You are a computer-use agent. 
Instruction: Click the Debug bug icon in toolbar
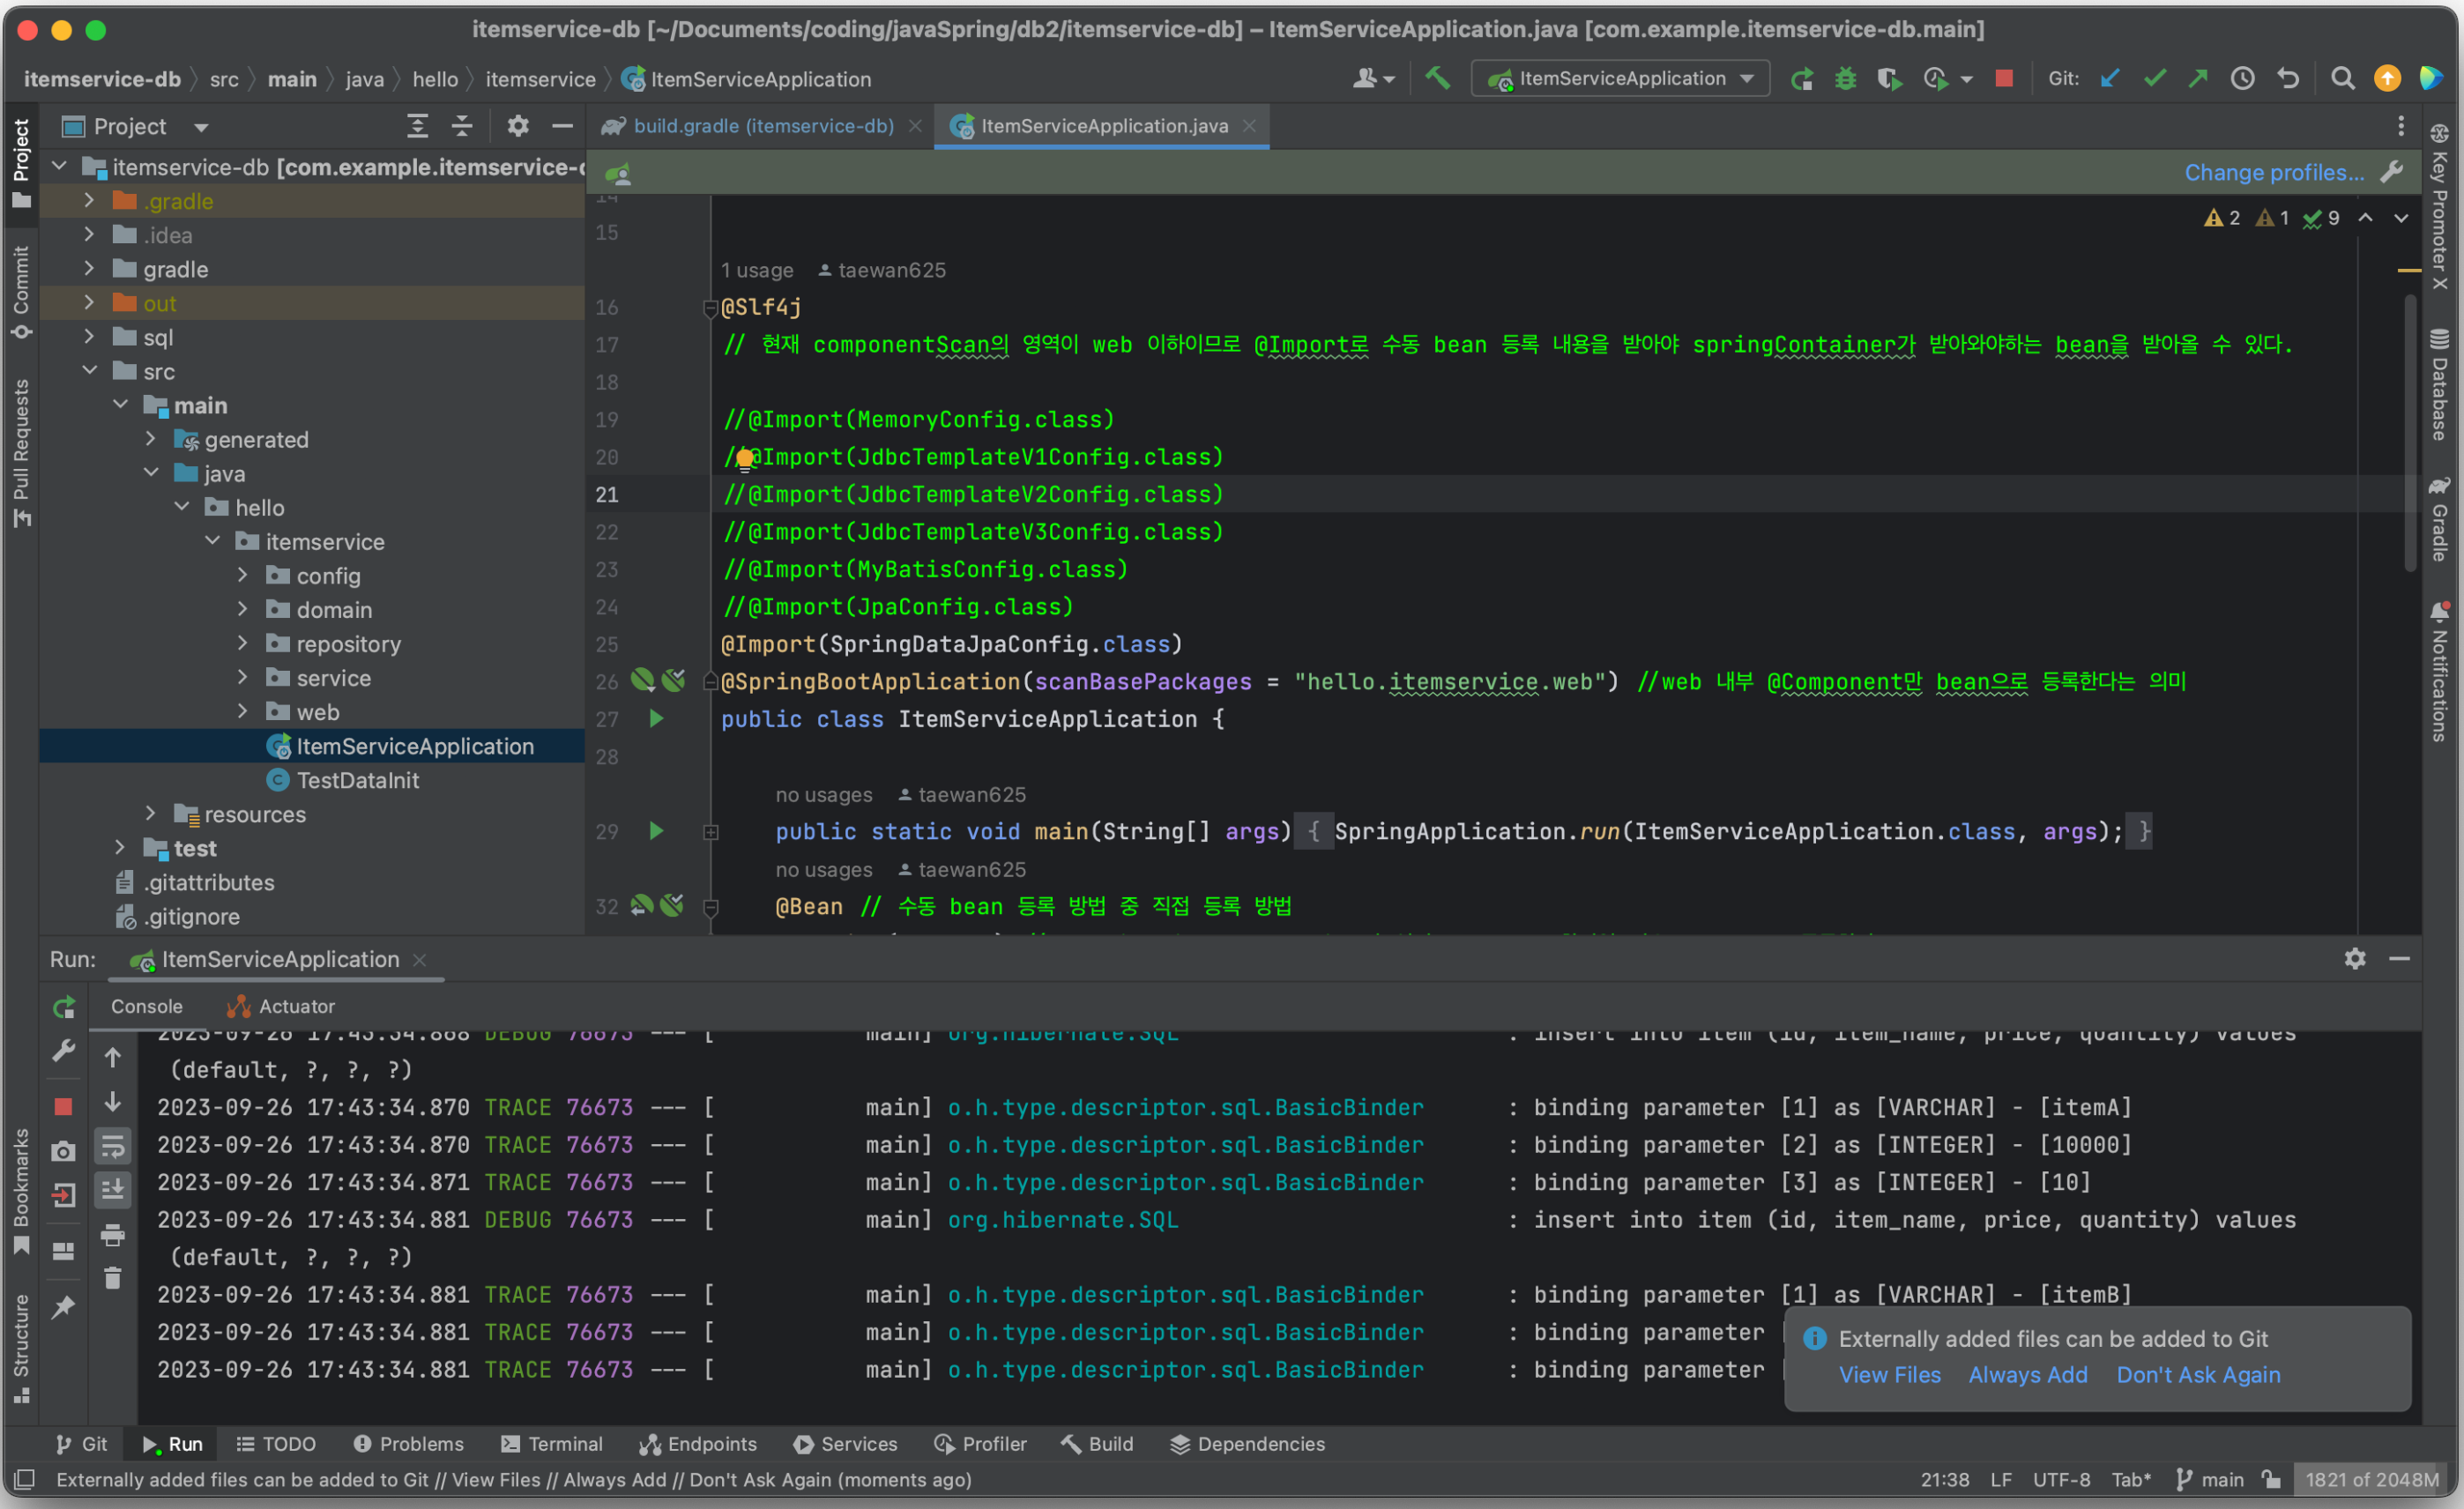pos(1845,79)
